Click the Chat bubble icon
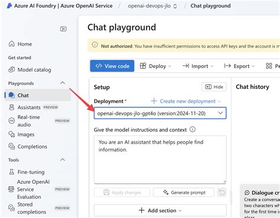 12,95
